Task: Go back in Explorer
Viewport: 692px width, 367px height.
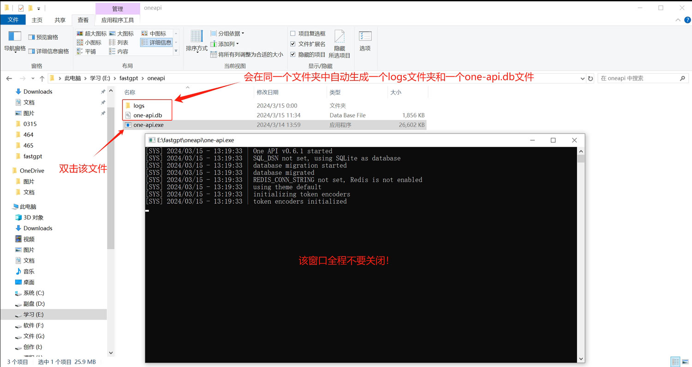Action: [x=9, y=78]
